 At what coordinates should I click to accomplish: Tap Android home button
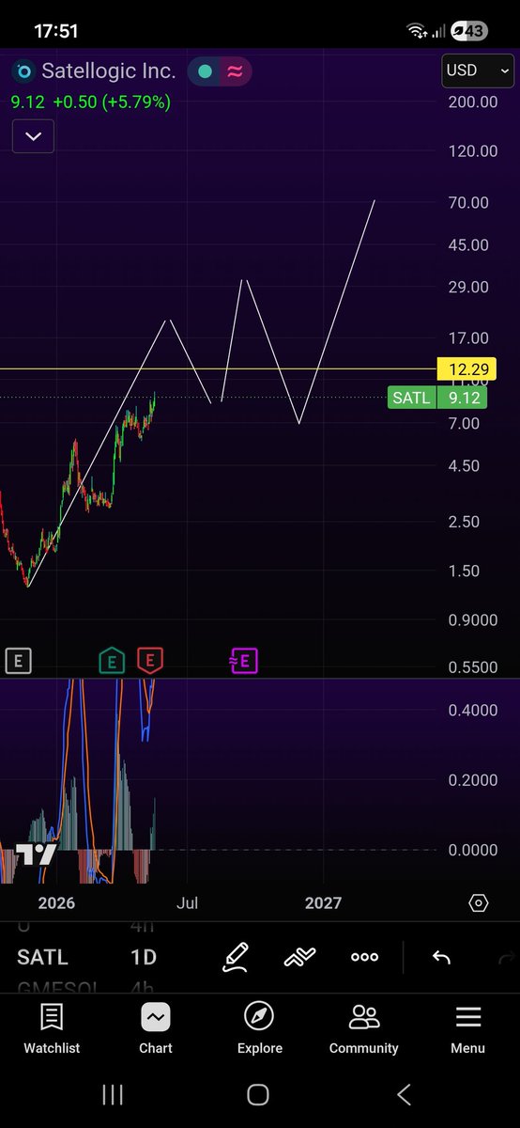(258, 1094)
